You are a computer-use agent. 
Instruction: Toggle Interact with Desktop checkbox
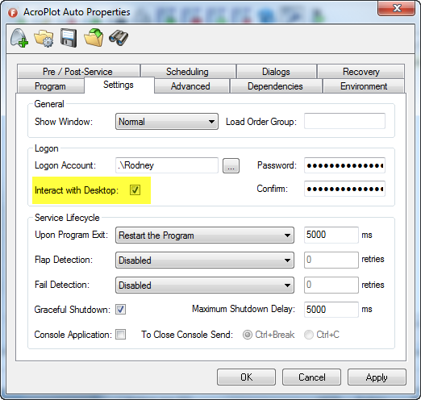click(x=135, y=190)
